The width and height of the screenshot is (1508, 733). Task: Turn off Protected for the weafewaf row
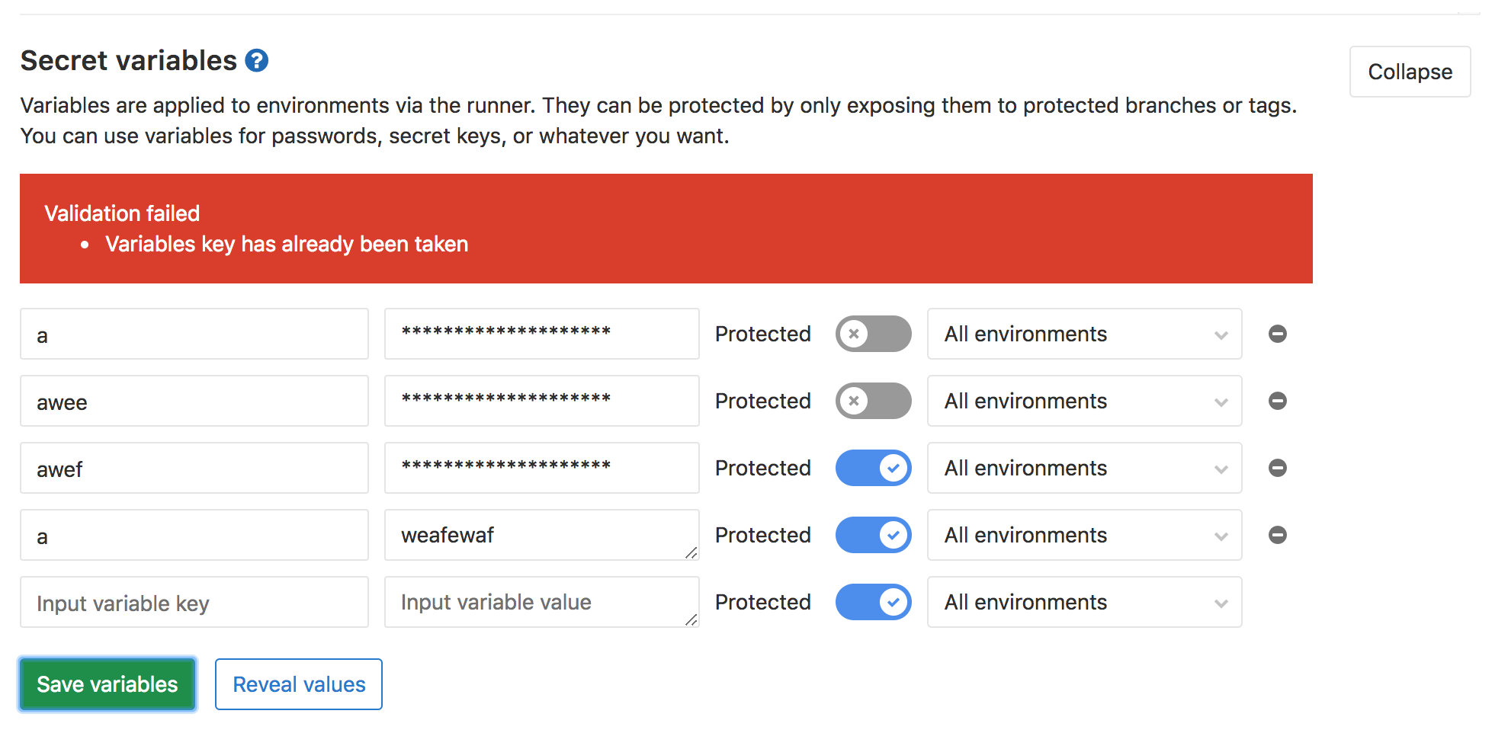(873, 535)
